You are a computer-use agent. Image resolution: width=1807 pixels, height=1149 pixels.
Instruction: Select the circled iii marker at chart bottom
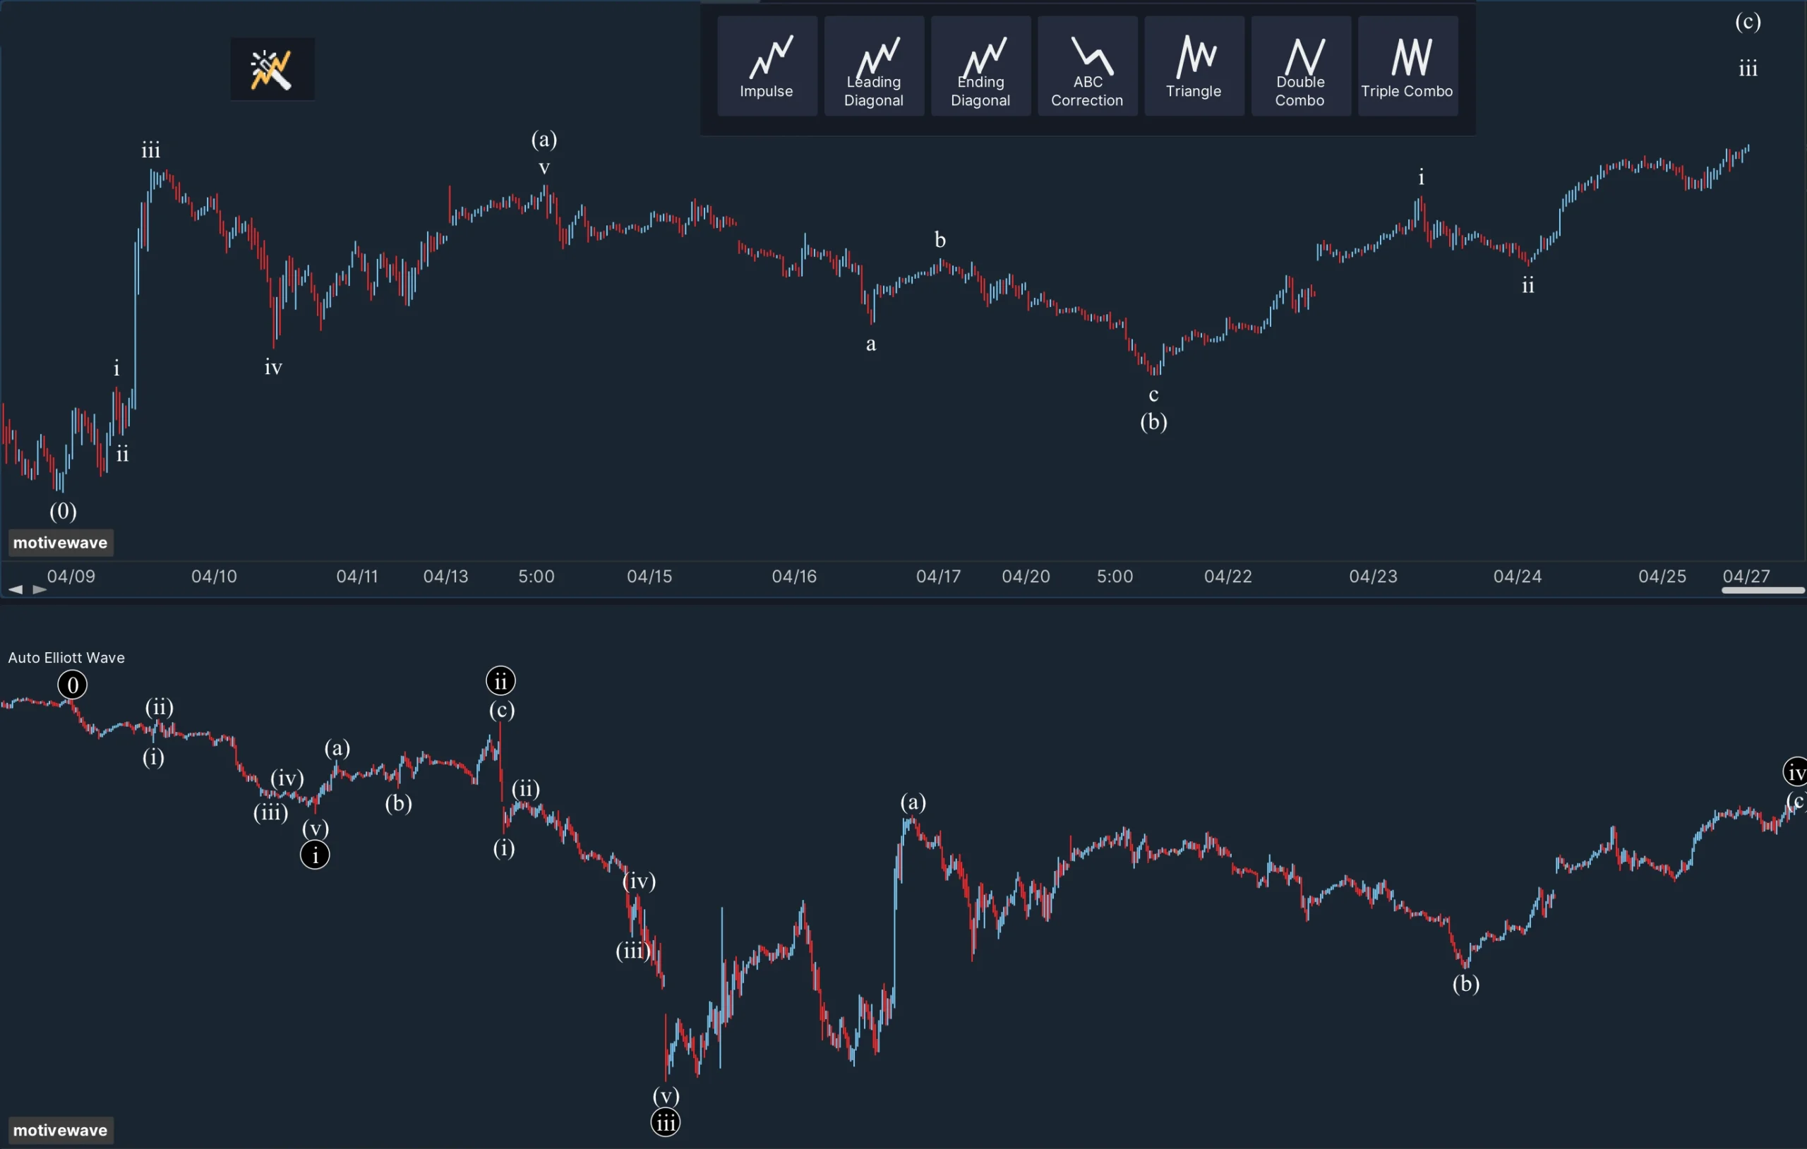666,1123
